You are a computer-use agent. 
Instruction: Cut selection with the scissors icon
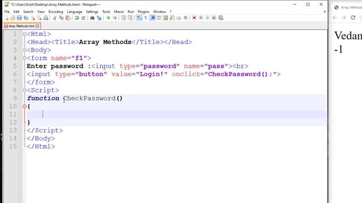(x=55, y=18)
